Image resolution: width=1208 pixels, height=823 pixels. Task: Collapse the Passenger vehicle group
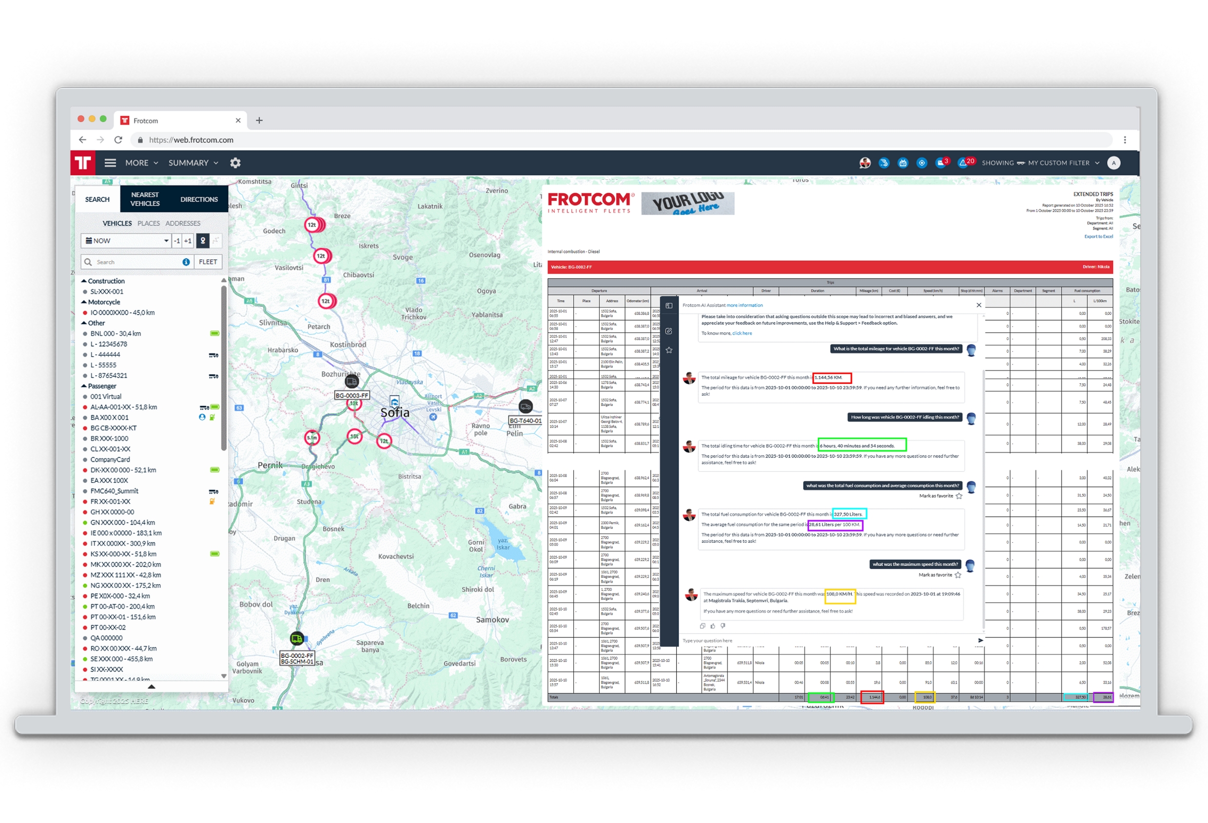[84, 386]
